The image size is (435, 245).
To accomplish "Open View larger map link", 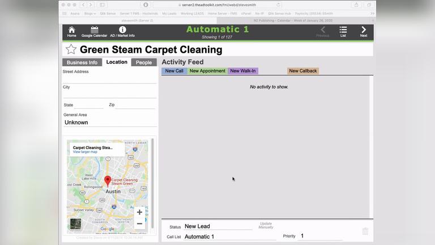I will click(85, 152).
